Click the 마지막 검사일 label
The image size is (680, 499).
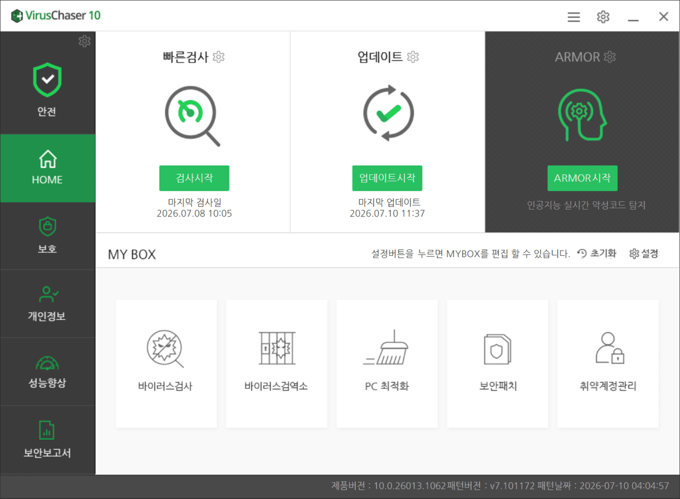coord(194,202)
